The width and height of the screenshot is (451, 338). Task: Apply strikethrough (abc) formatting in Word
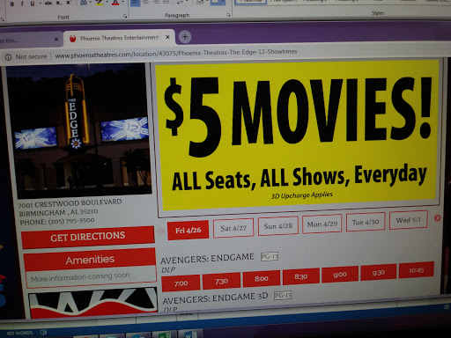pyautogui.click(x=48, y=3)
